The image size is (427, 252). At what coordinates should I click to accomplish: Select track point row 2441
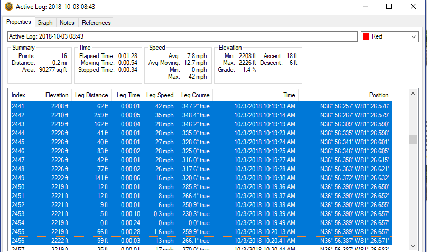[x=201, y=106]
